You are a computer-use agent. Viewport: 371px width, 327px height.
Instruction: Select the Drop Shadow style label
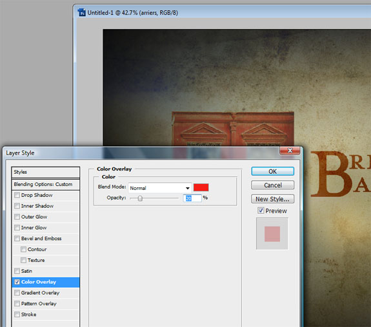[37, 195]
